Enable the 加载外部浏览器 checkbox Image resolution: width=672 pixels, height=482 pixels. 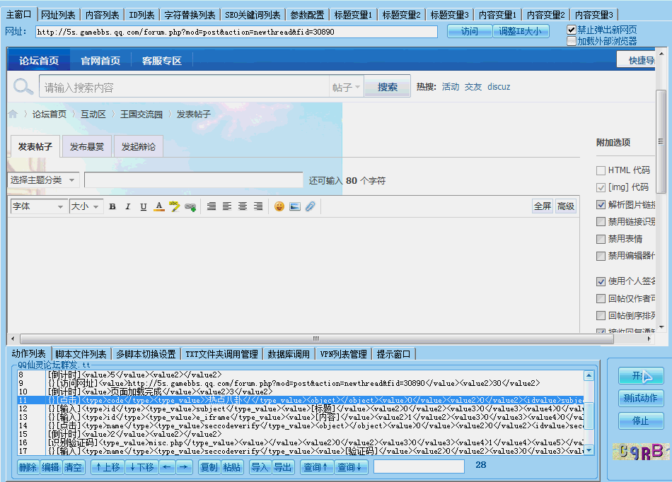tap(572, 41)
